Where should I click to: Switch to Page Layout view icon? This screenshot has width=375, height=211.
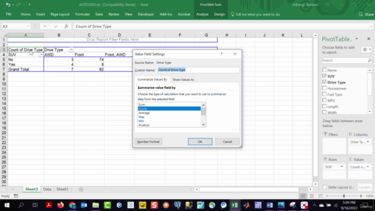click(312, 196)
